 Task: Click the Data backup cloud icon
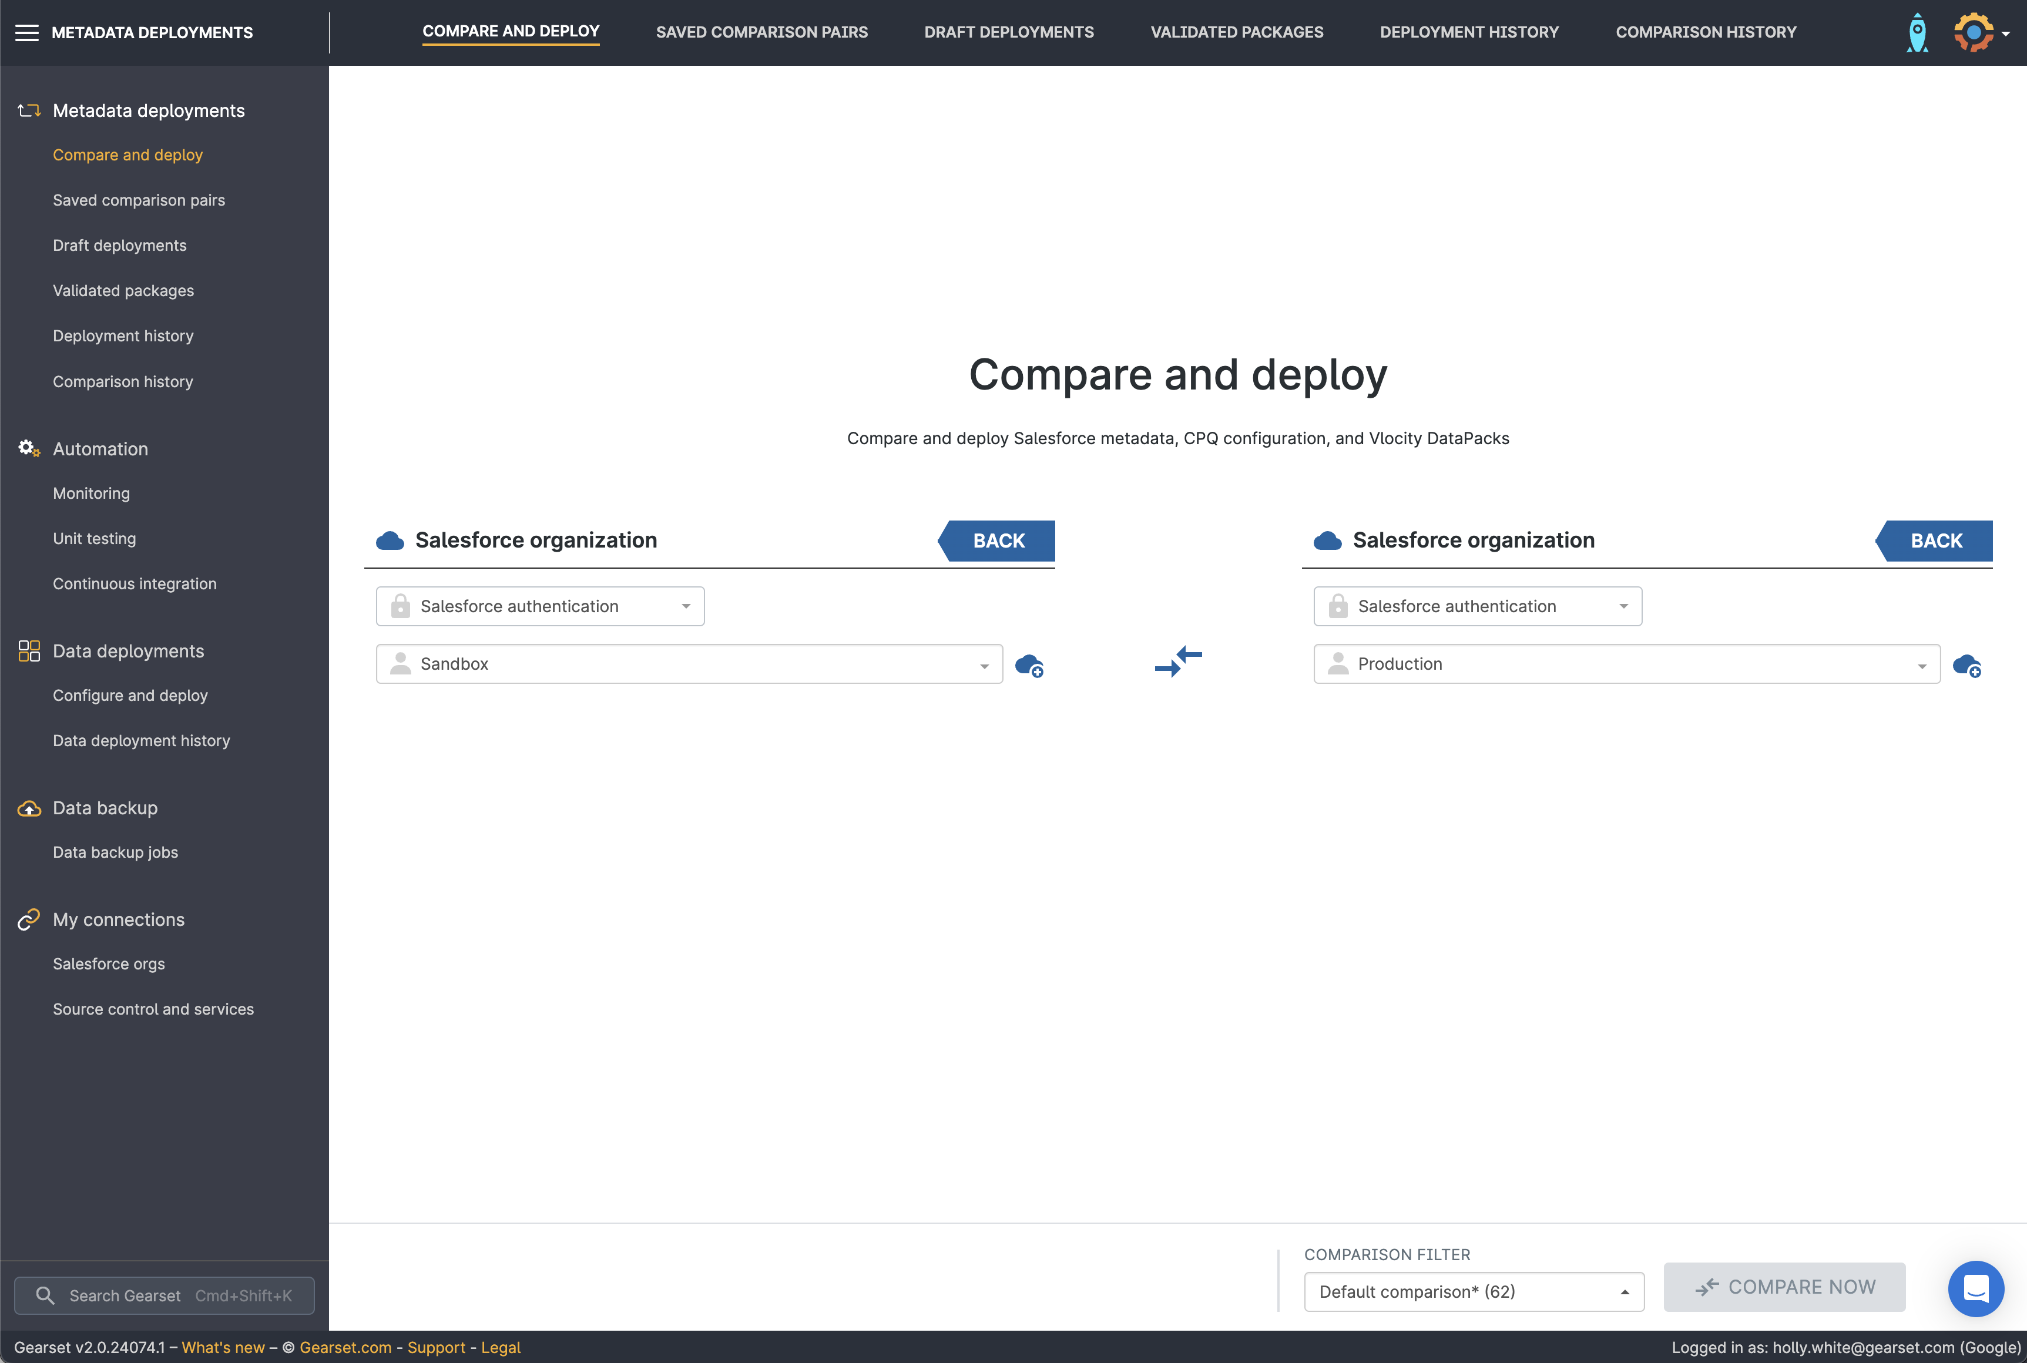[29, 808]
